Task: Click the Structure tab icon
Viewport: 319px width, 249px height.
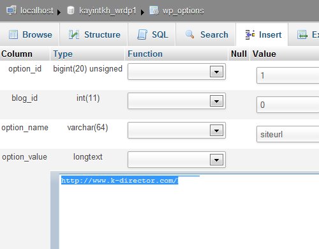Action: coord(74,34)
